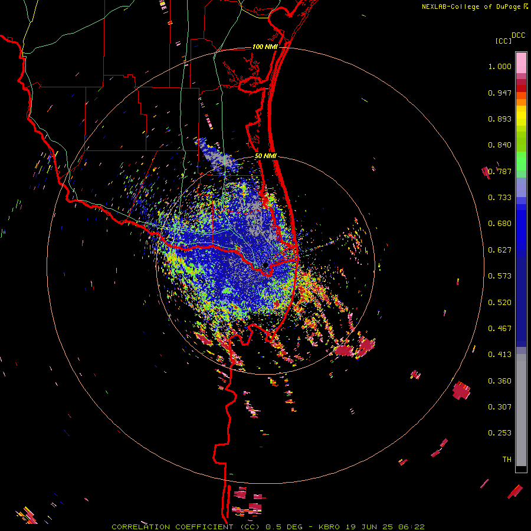
Task: Click the 0.573 scale value
Action: [500, 276]
